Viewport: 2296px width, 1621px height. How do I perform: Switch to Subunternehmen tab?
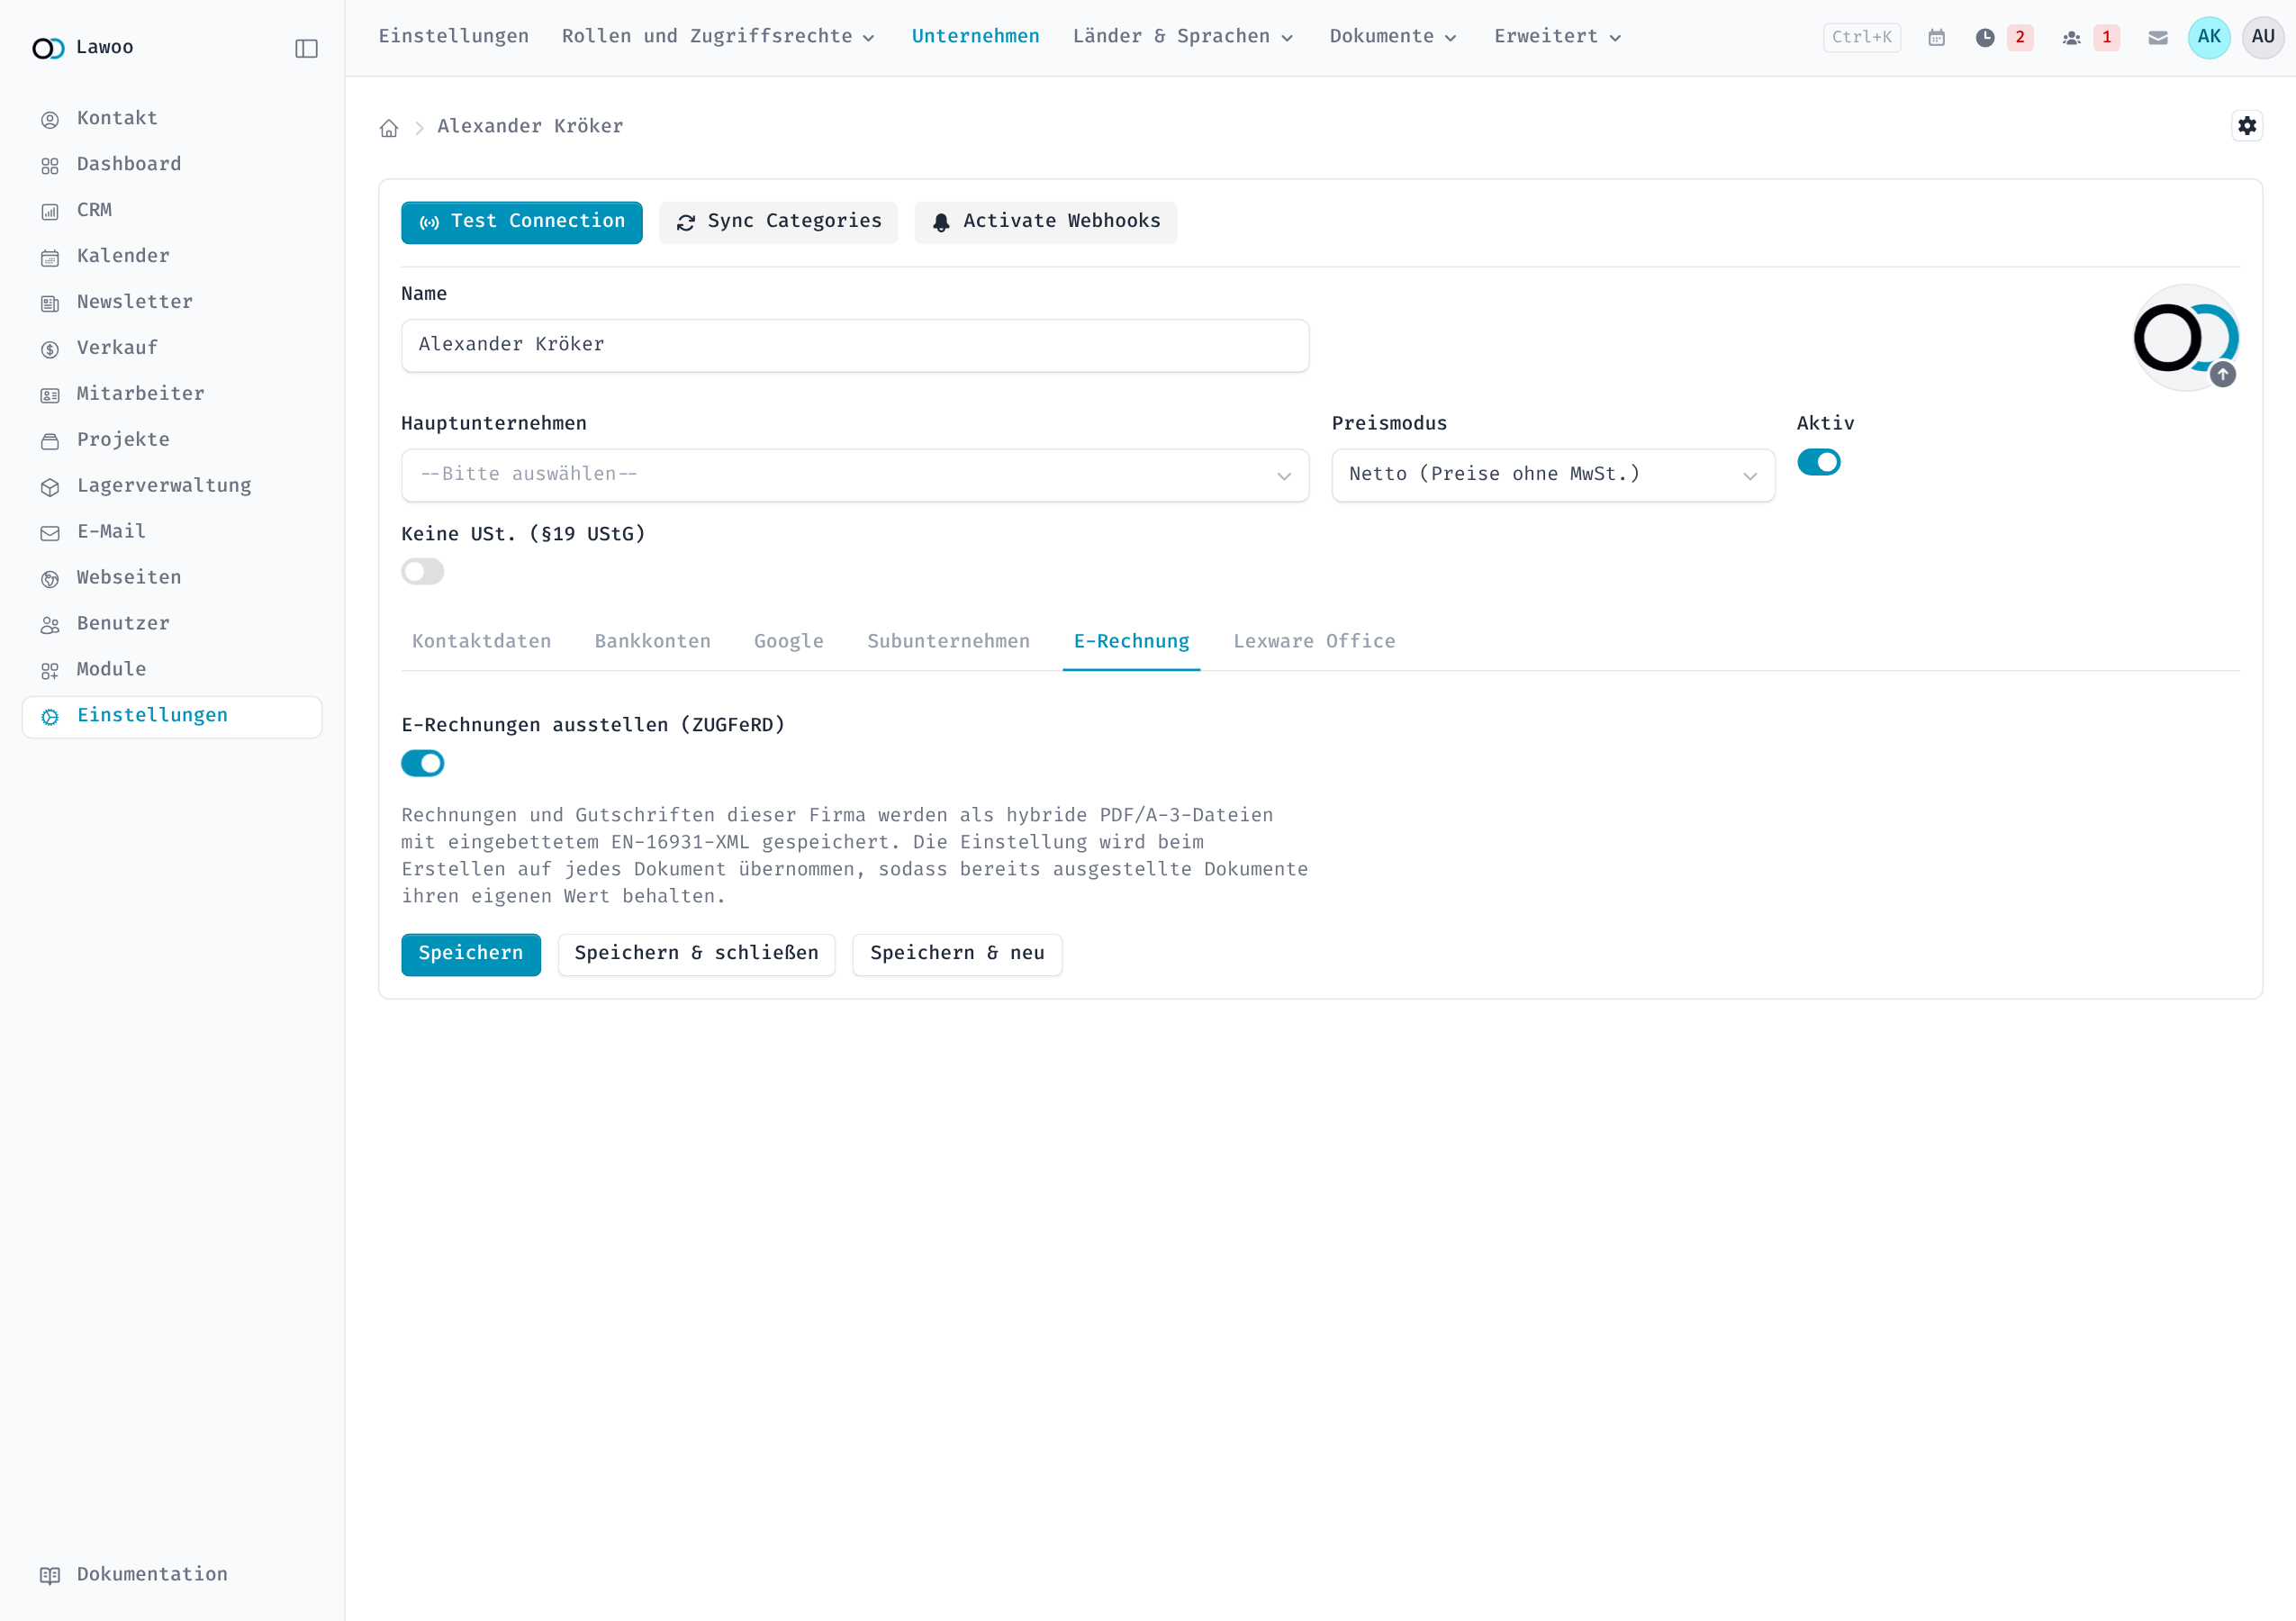[948, 642]
